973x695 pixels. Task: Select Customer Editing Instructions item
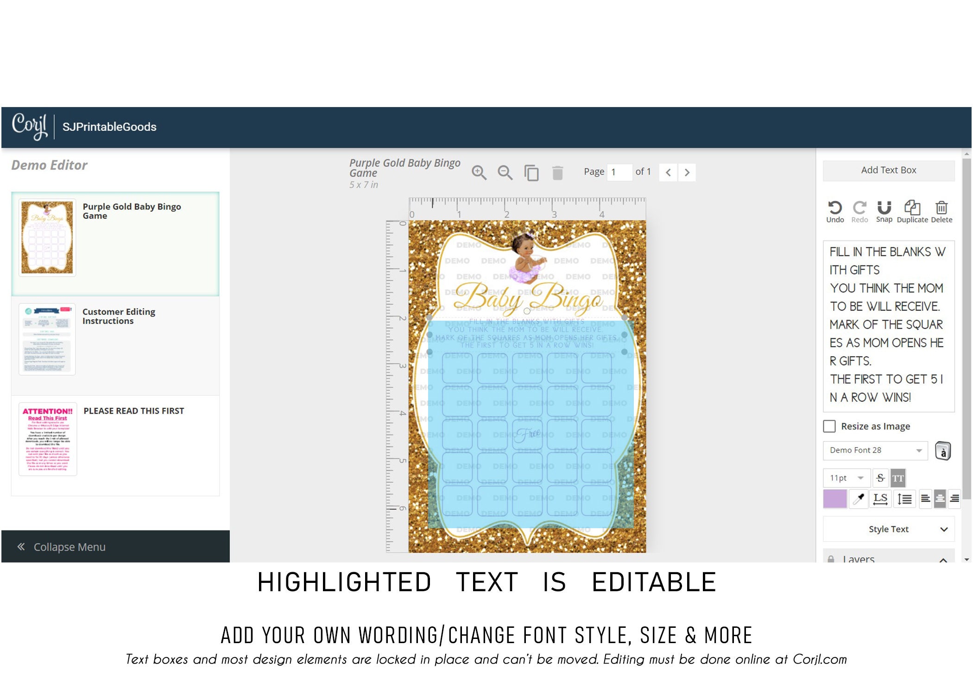click(115, 345)
